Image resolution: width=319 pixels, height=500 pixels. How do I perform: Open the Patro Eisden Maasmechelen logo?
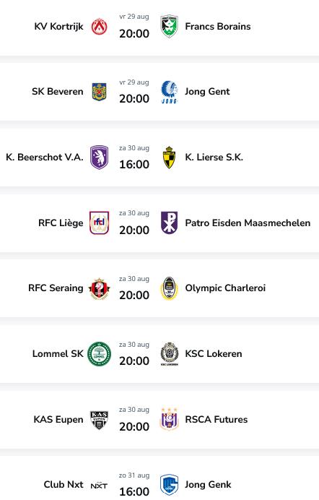(x=169, y=223)
